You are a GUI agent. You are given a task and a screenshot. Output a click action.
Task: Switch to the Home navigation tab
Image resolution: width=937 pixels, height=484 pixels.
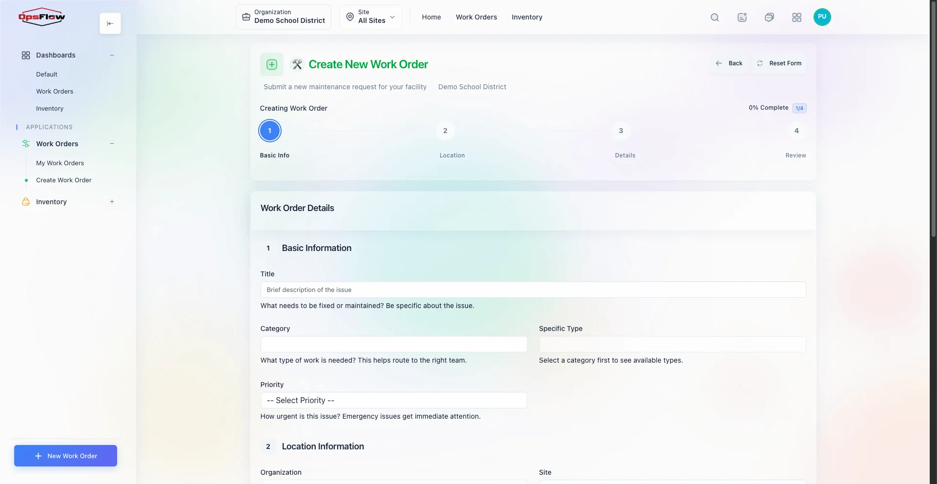431,17
